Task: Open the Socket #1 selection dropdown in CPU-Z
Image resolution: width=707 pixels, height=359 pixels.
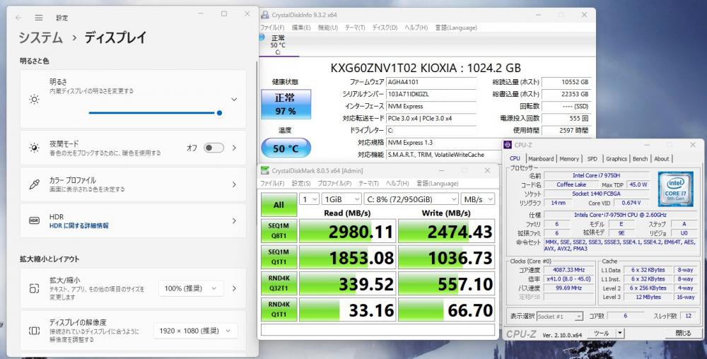Action: coord(560,316)
